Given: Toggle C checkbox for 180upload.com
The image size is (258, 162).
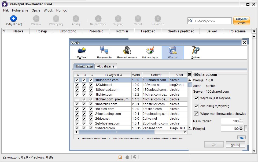Looking at the screenshot, I should coord(91,89).
